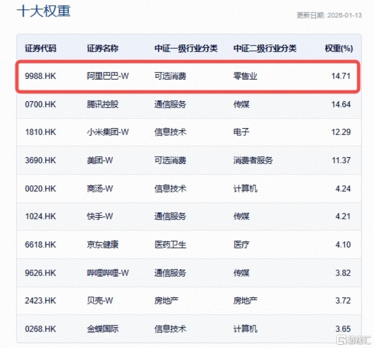Screen dimensions: 374x348
Task: Click the name 阿里巴巴-W
Action: click(x=108, y=76)
